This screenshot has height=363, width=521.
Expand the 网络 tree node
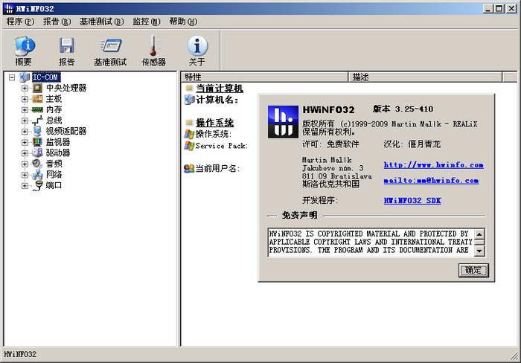pos(25,175)
